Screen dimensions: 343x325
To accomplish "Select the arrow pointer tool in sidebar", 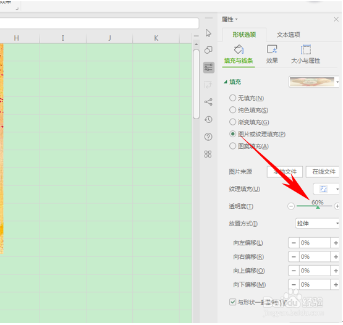I will (x=208, y=33).
